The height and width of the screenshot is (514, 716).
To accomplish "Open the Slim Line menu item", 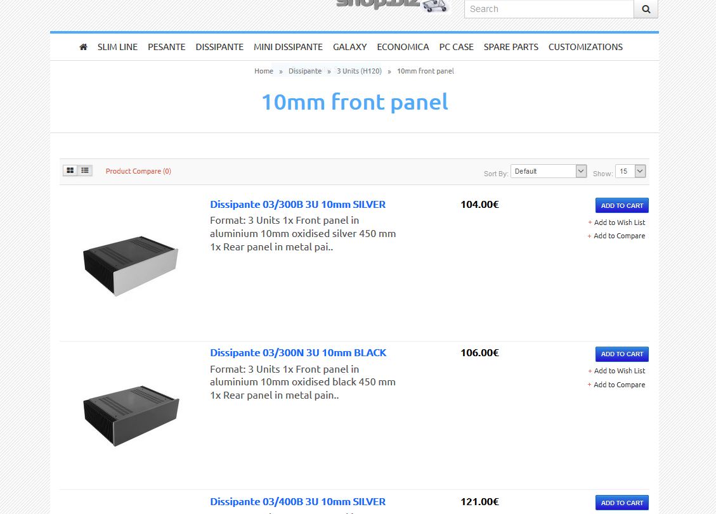I will pos(117,47).
